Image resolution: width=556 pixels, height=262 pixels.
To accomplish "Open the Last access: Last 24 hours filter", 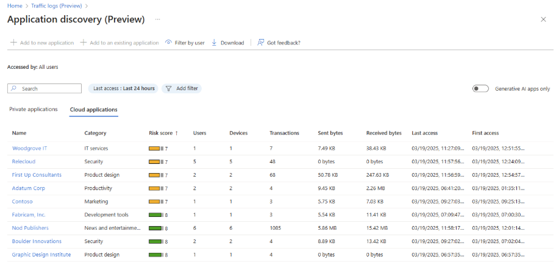I will tap(124, 88).
